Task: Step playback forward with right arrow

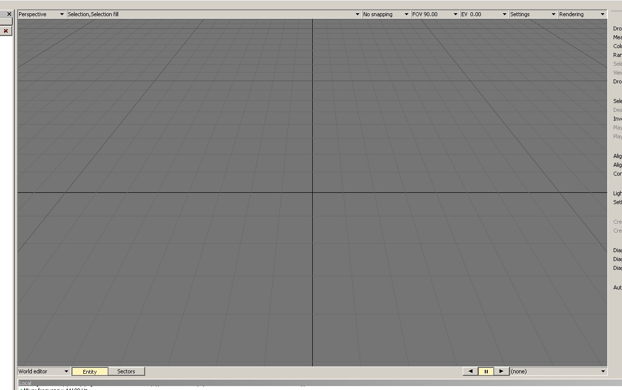Action: click(501, 371)
